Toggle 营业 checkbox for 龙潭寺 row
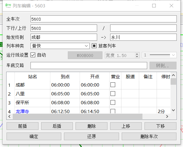 (x=113, y=111)
